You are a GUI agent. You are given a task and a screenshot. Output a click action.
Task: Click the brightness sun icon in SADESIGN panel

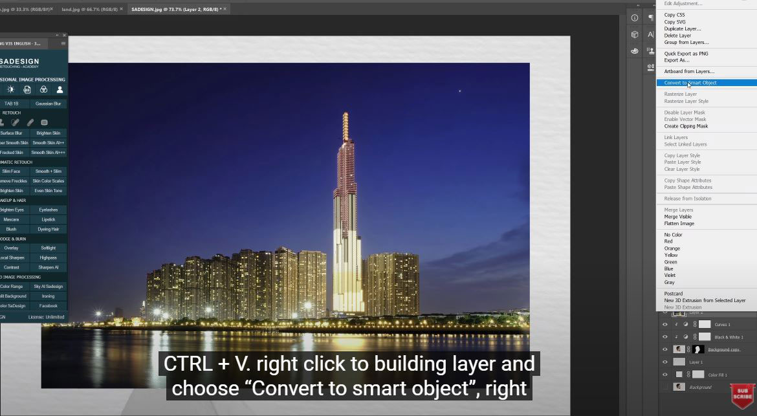[x=10, y=89]
